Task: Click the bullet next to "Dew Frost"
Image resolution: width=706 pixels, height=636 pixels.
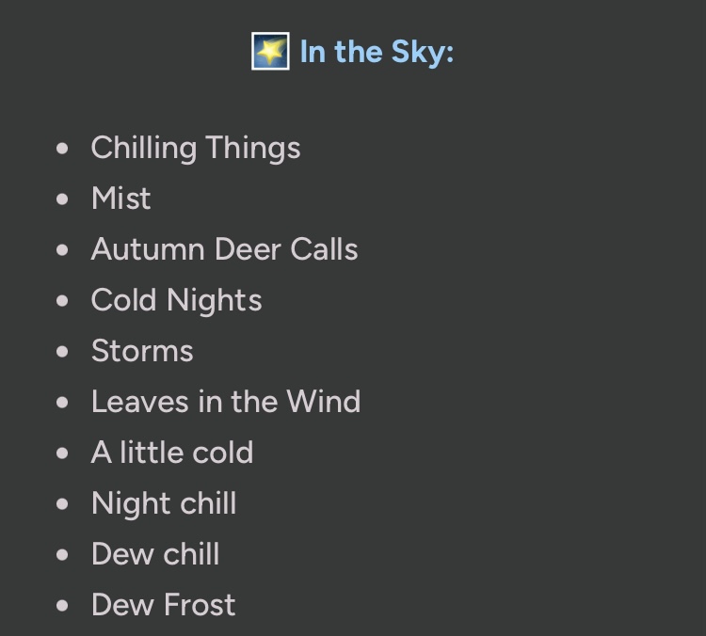Action: click(63, 606)
